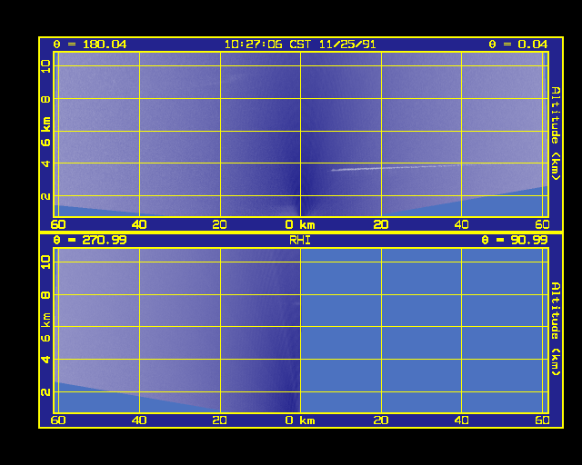Select the θ = 0.04 angle label
The height and width of the screenshot is (465, 582).
click(517, 45)
